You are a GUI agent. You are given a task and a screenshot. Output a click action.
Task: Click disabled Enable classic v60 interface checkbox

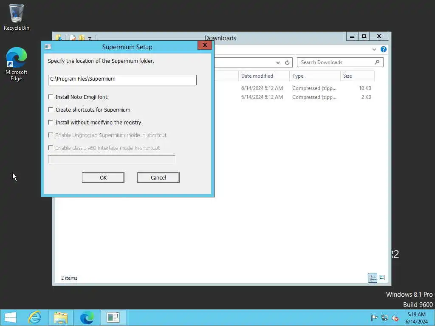click(x=51, y=148)
